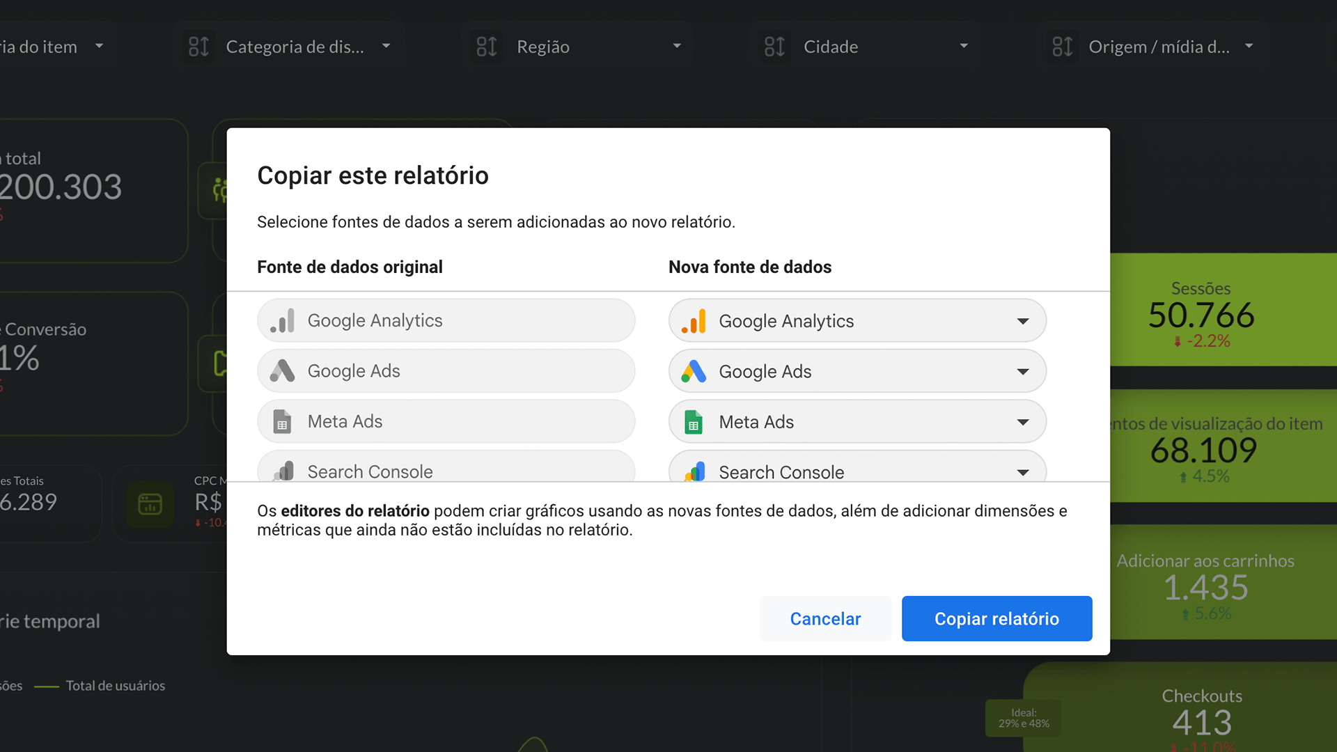1337x752 pixels.
Task: Open the new Meta Ads data source dropdown
Action: click(x=1022, y=422)
